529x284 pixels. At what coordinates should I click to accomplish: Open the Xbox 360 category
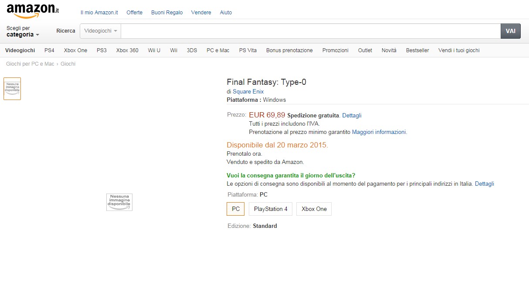click(127, 50)
